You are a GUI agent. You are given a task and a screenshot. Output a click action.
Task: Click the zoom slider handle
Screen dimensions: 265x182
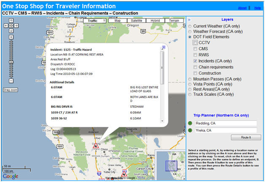pyautogui.click(x=11, y=62)
